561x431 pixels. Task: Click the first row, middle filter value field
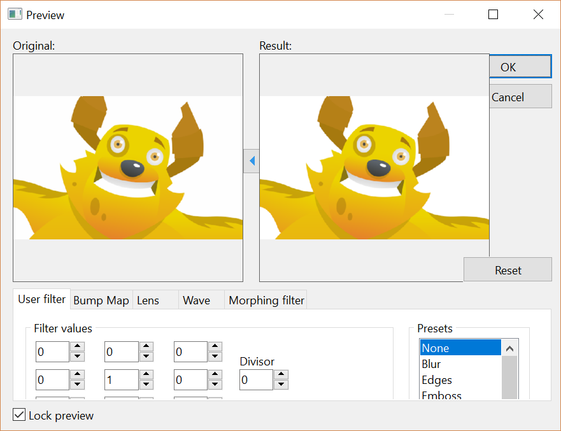121,351
